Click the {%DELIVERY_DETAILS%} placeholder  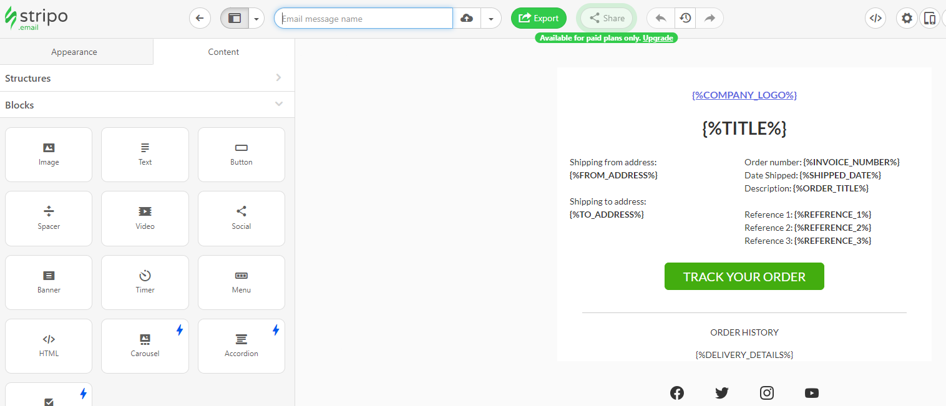point(744,355)
